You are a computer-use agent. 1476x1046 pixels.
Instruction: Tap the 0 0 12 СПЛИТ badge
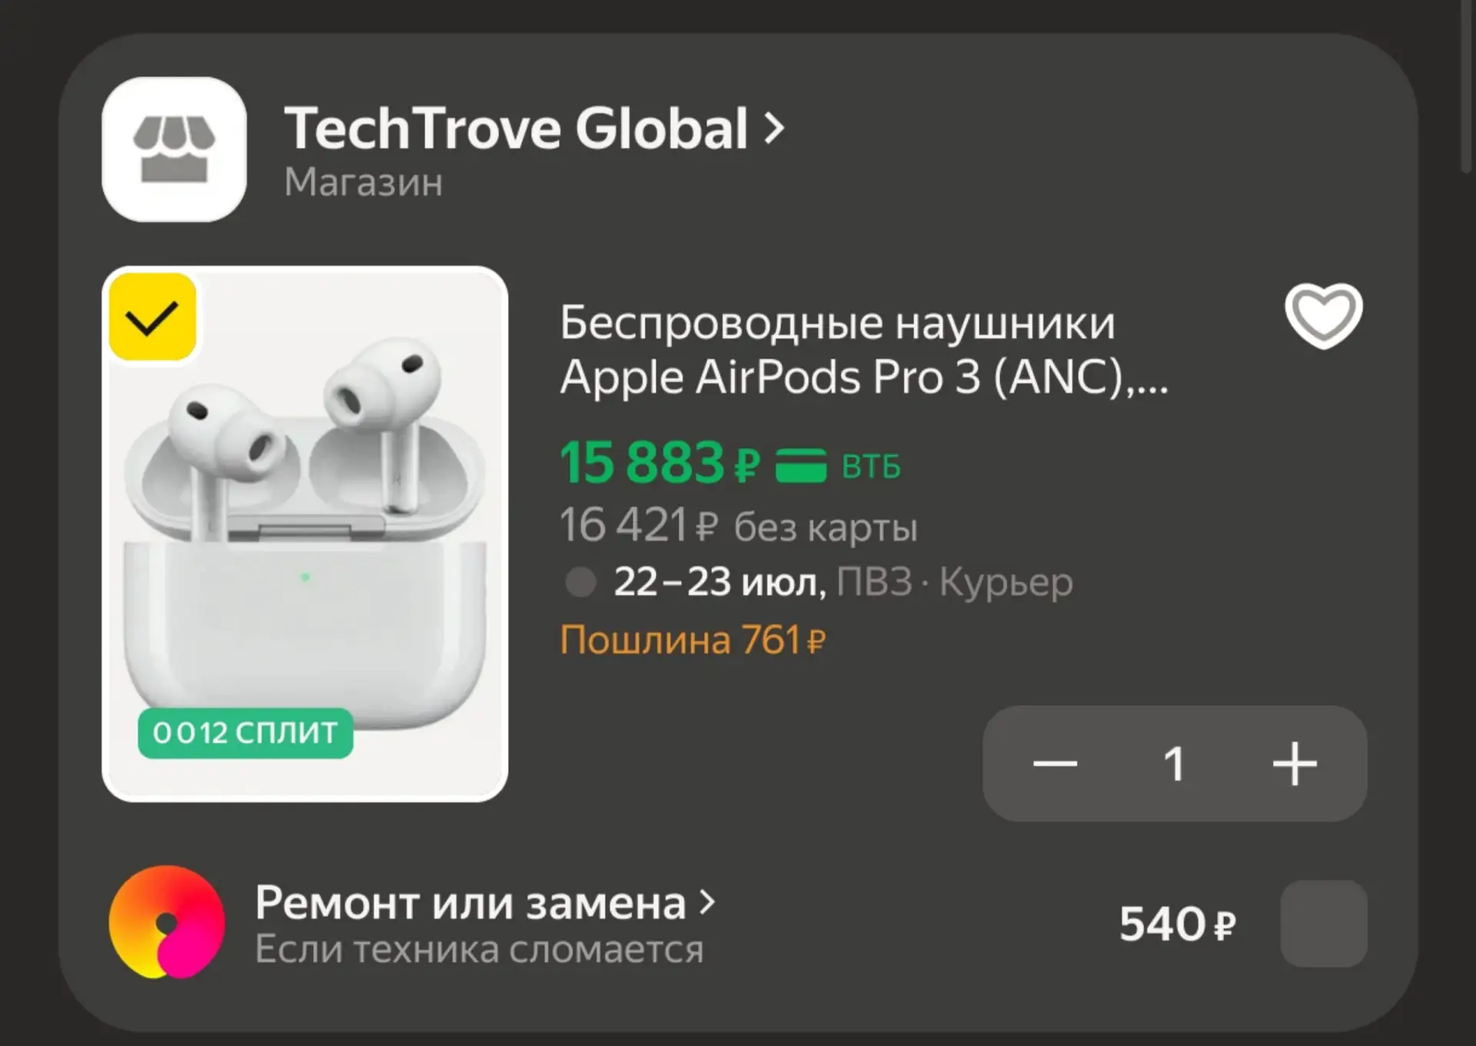pyautogui.click(x=245, y=733)
